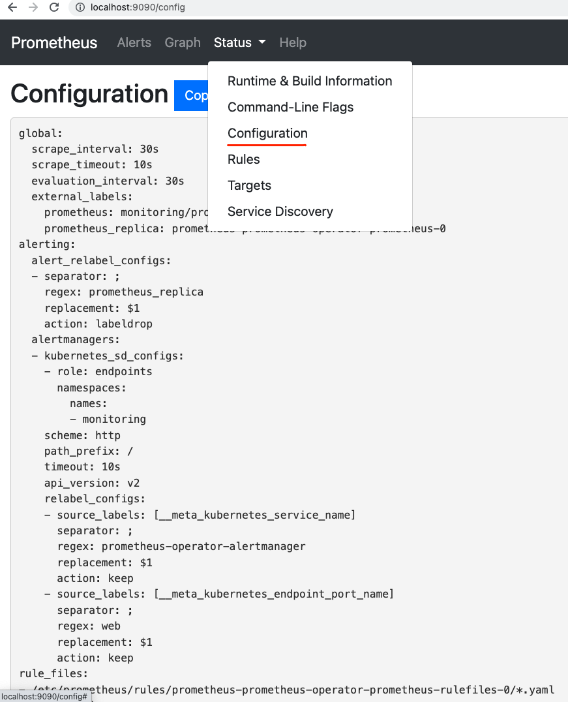The width and height of the screenshot is (568, 702).
Task: Click the browser back arrow
Action: pos(12,8)
